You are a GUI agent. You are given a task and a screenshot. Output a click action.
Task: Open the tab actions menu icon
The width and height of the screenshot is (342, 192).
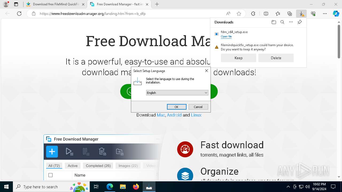(x=16, y=4)
